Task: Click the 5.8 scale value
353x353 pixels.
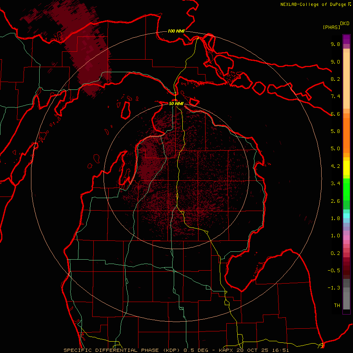Action: (x=335, y=131)
